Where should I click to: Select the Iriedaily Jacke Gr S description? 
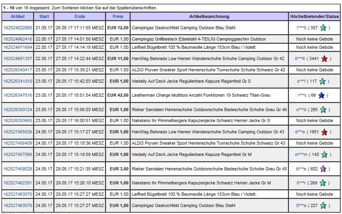(x=191, y=81)
